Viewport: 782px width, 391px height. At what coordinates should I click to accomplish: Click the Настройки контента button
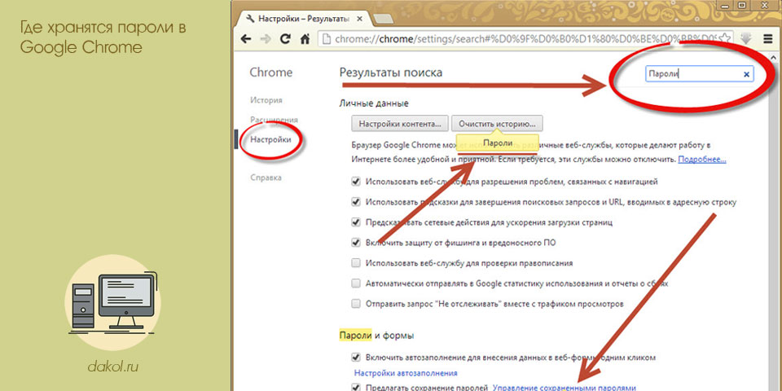point(400,123)
